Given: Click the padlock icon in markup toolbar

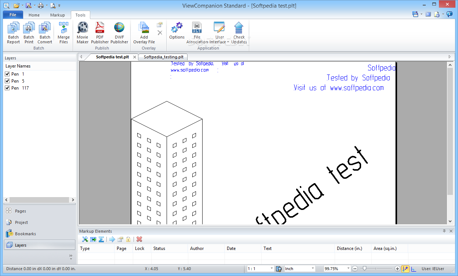Looking at the screenshot, I should pyautogui.click(x=128, y=239).
